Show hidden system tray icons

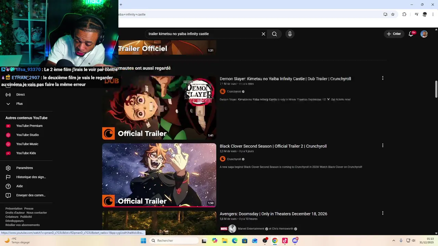[x=394, y=241]
